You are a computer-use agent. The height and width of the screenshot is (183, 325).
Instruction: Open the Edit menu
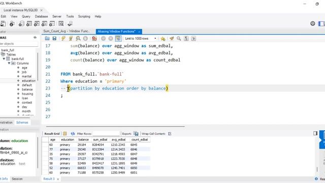coord(4,16)
